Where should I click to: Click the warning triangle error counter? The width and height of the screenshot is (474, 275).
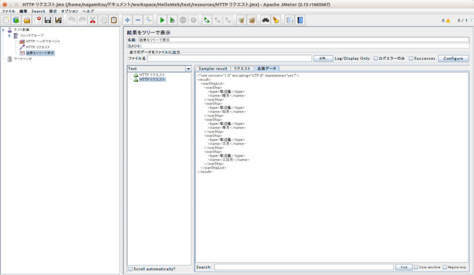point(448,20)
